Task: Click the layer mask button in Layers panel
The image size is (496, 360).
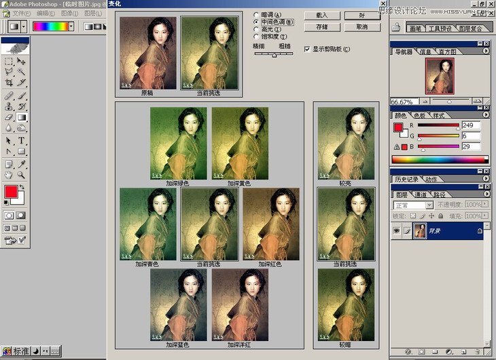Action: click(422, 352)
